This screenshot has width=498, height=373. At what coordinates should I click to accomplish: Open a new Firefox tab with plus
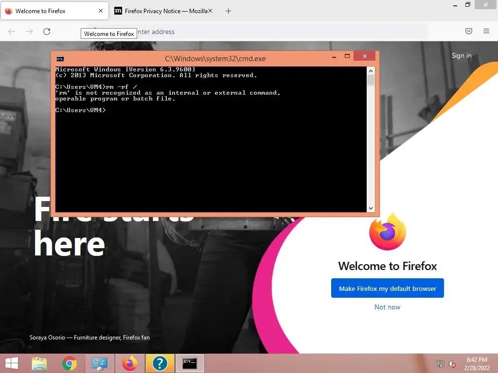(x=228, y=11)
